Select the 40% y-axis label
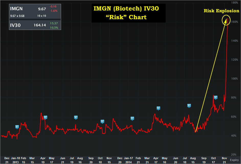 [234, 136]
